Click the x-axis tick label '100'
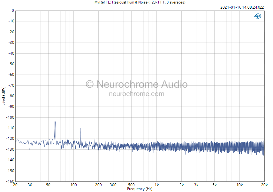Viewport: 273px width, 192px height. coord(73,185)
